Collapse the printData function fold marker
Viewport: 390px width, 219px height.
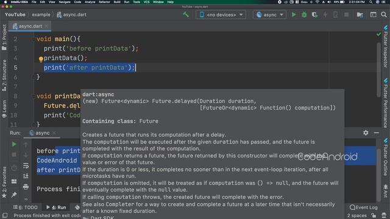tap(34, 96)
